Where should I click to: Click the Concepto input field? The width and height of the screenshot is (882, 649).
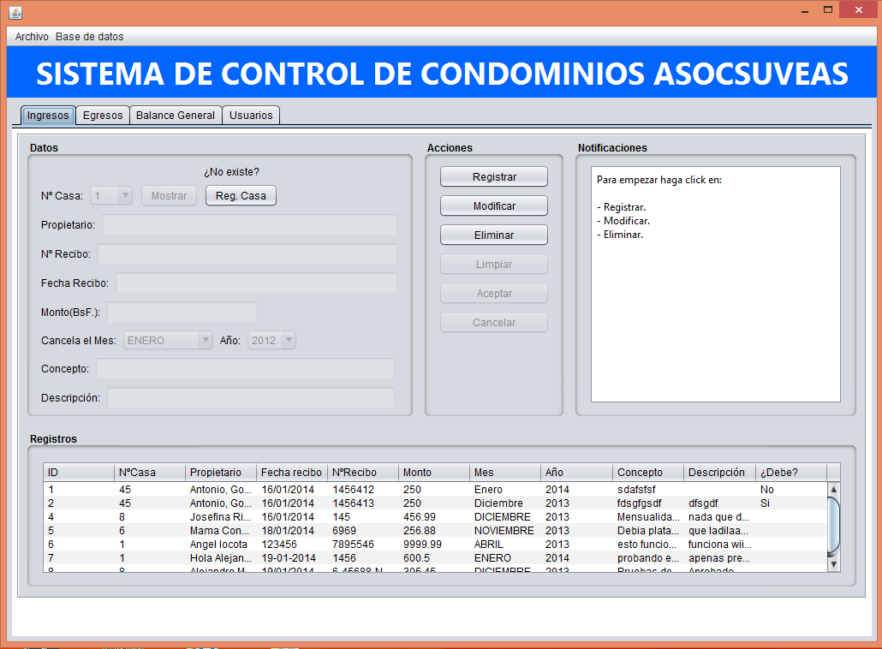pyautogui.click(x=245, y=369)
